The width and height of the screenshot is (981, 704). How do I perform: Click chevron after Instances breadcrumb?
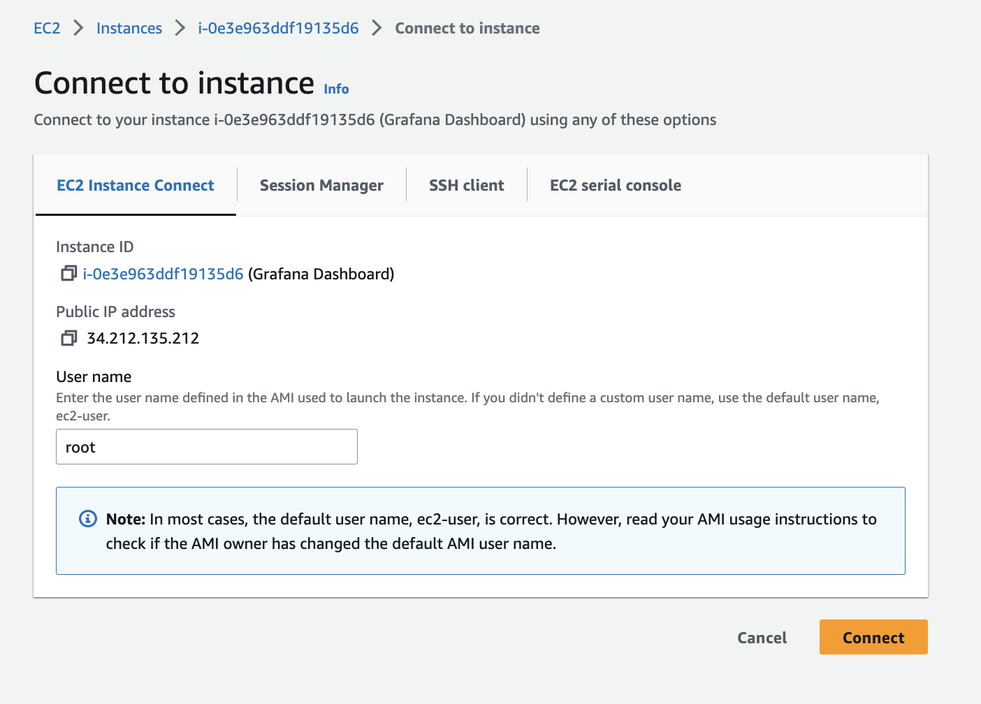[x=180, y=28]
